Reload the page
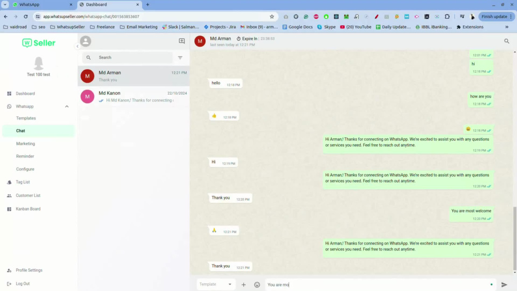 [25, 17]
